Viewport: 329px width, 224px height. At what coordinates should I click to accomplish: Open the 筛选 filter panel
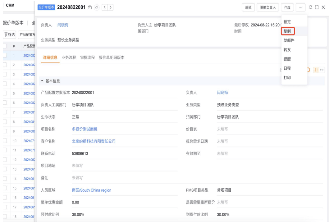point(10,34)
